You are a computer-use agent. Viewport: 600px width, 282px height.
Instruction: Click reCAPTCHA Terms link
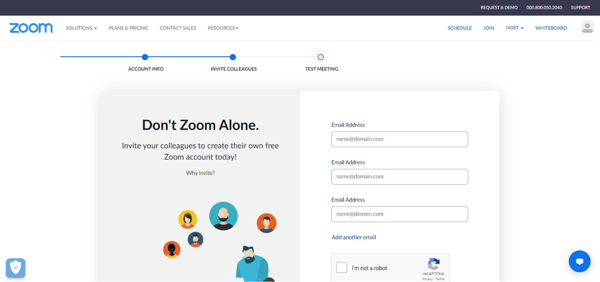point(440,279)
